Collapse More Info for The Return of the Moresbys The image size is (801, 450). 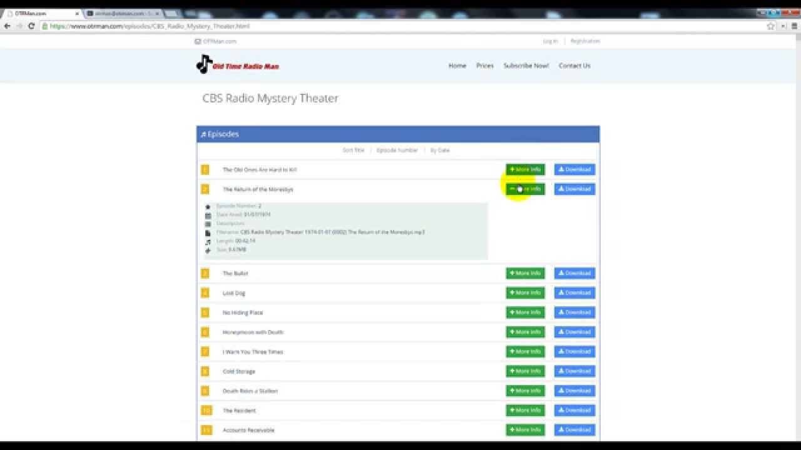pyautogui.click(x=525, y=189)
